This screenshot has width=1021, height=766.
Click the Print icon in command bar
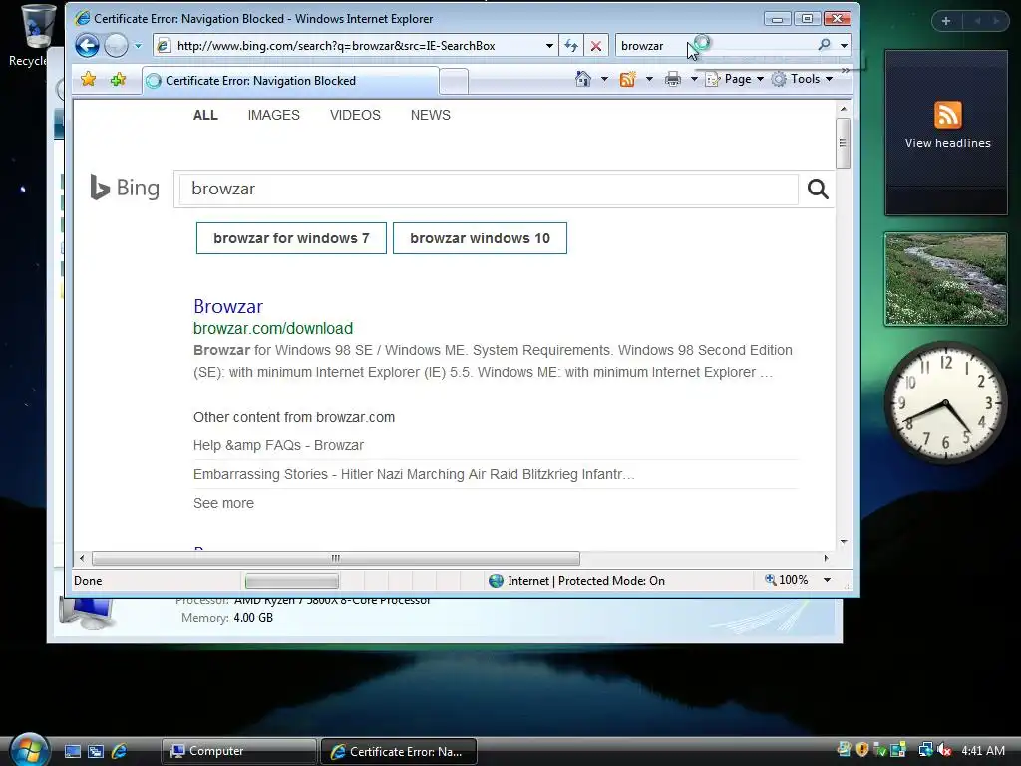[673, 79]
